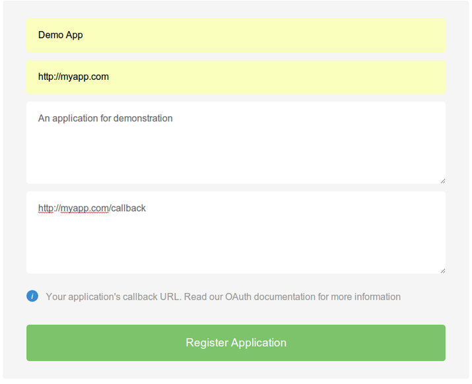Click the callback URL text area
This screenshot has height=384, width=472.
[x=236, y=232]
